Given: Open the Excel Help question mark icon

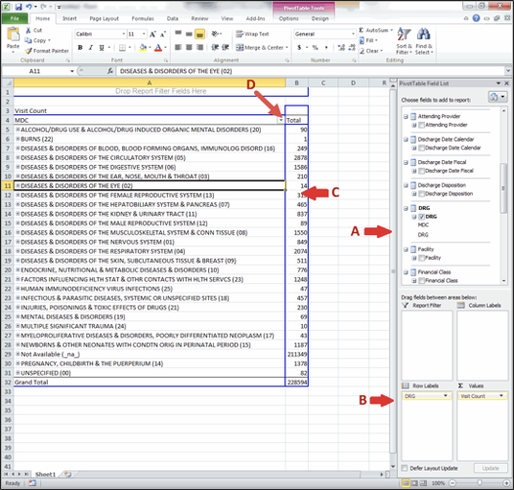Looking at the screenshot, I should pyautogui.click(x=476, y=19).
